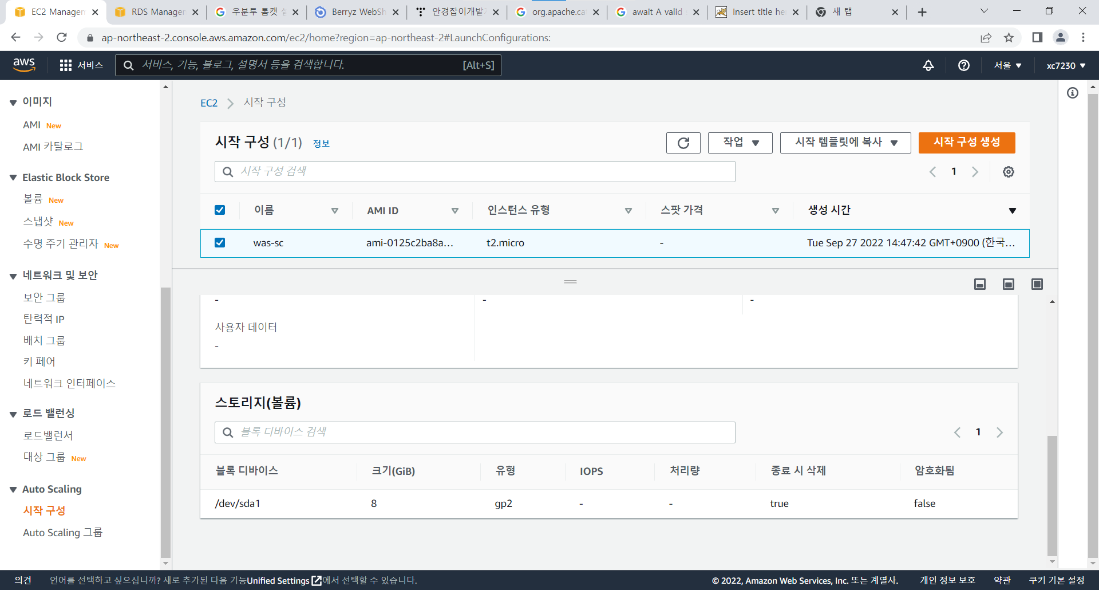
Task: Collapse the Auto Scaling sidebar section
Action: [x=13, y=489]
